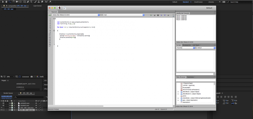Select the Rotation tool in After Effects
Screen dimensions: 253x119
[14, 2]
